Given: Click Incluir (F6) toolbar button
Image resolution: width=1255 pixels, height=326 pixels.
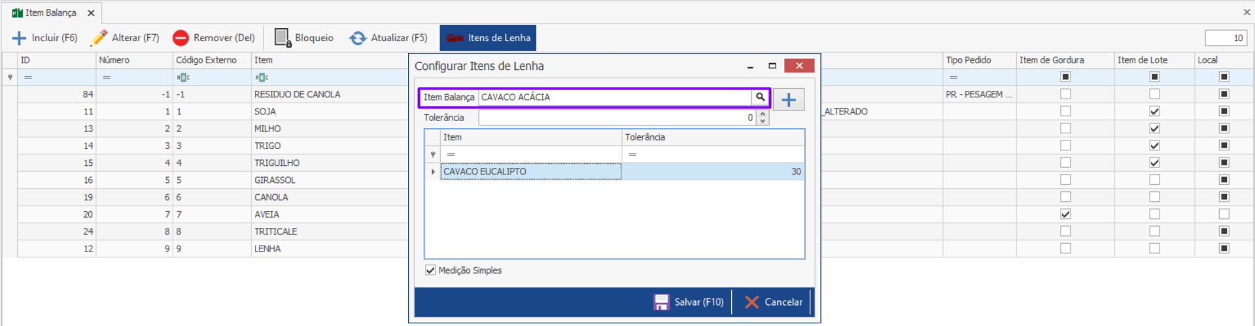Looking at the screenshot, I should 45,38.
